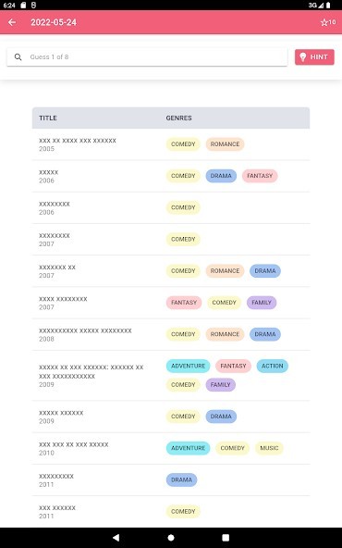Click COMEDY tag on last 2011 movie
The image size is (342, 548).
[183, 511]
